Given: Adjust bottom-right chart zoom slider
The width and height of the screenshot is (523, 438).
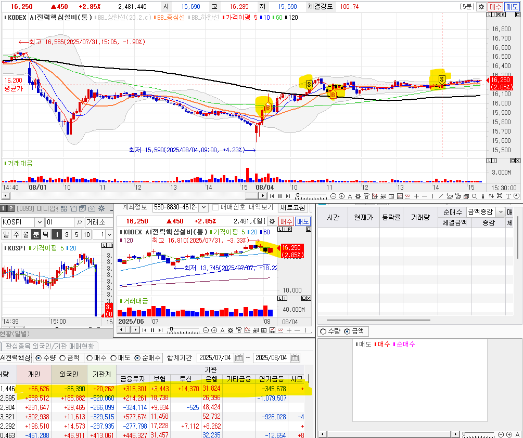Looking at the screenshot, I should click(464, 434).
